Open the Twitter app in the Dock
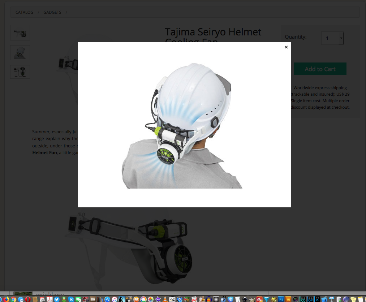The height and width of the screenshot is (302, 366). [x=57, y=299]
